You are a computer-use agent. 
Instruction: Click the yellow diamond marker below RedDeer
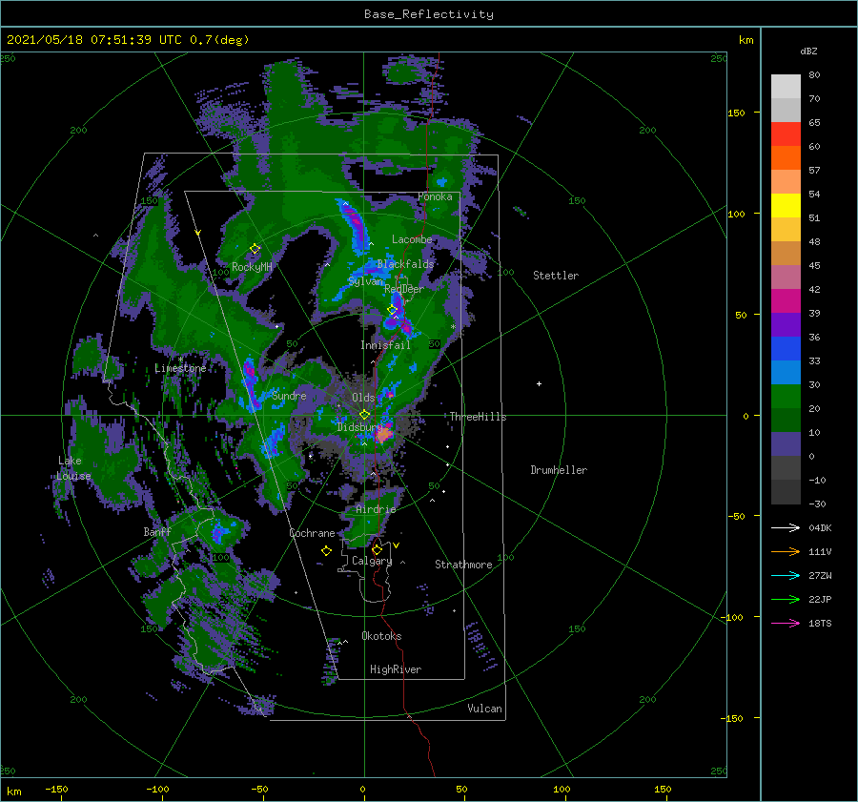pyautogui.click(x=393, y=310)
